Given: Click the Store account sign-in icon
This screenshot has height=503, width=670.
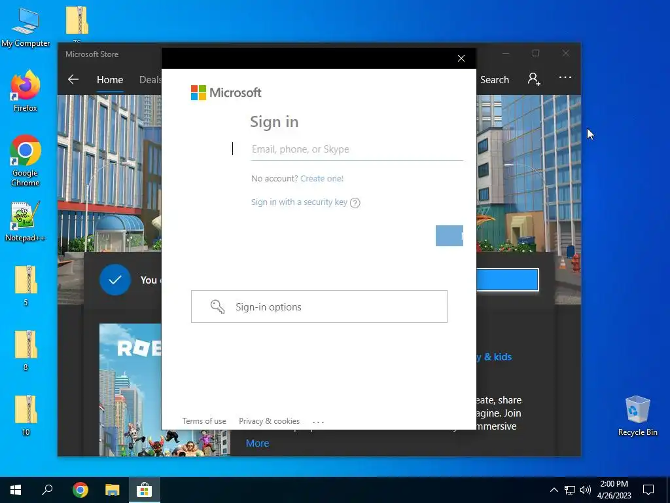Looking at the screenshot, I should point(534,79).
